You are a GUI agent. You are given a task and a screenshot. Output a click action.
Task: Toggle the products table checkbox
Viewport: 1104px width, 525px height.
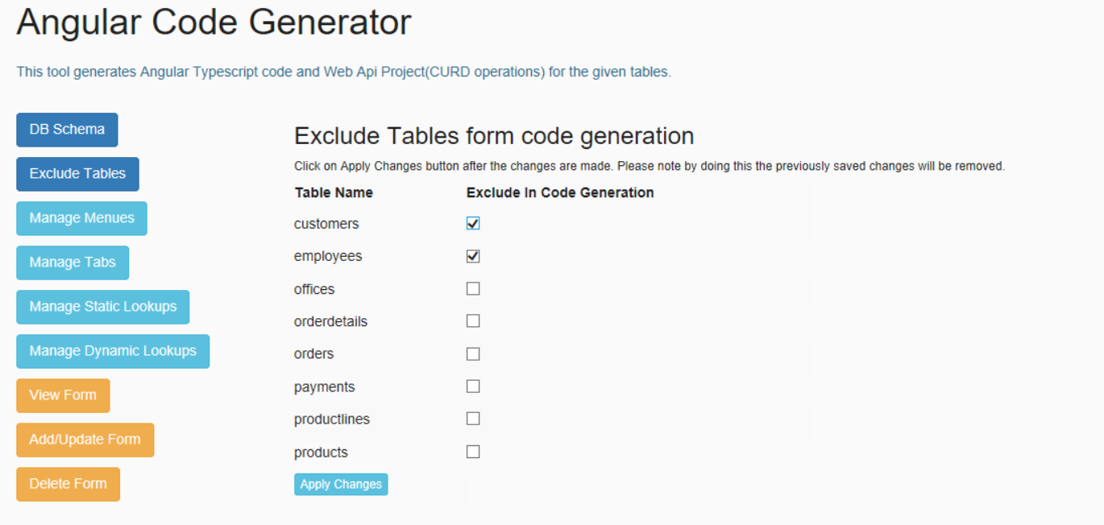(x=473, y=452)
